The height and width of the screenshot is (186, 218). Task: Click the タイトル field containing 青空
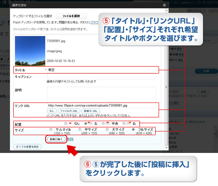[101, 70]
